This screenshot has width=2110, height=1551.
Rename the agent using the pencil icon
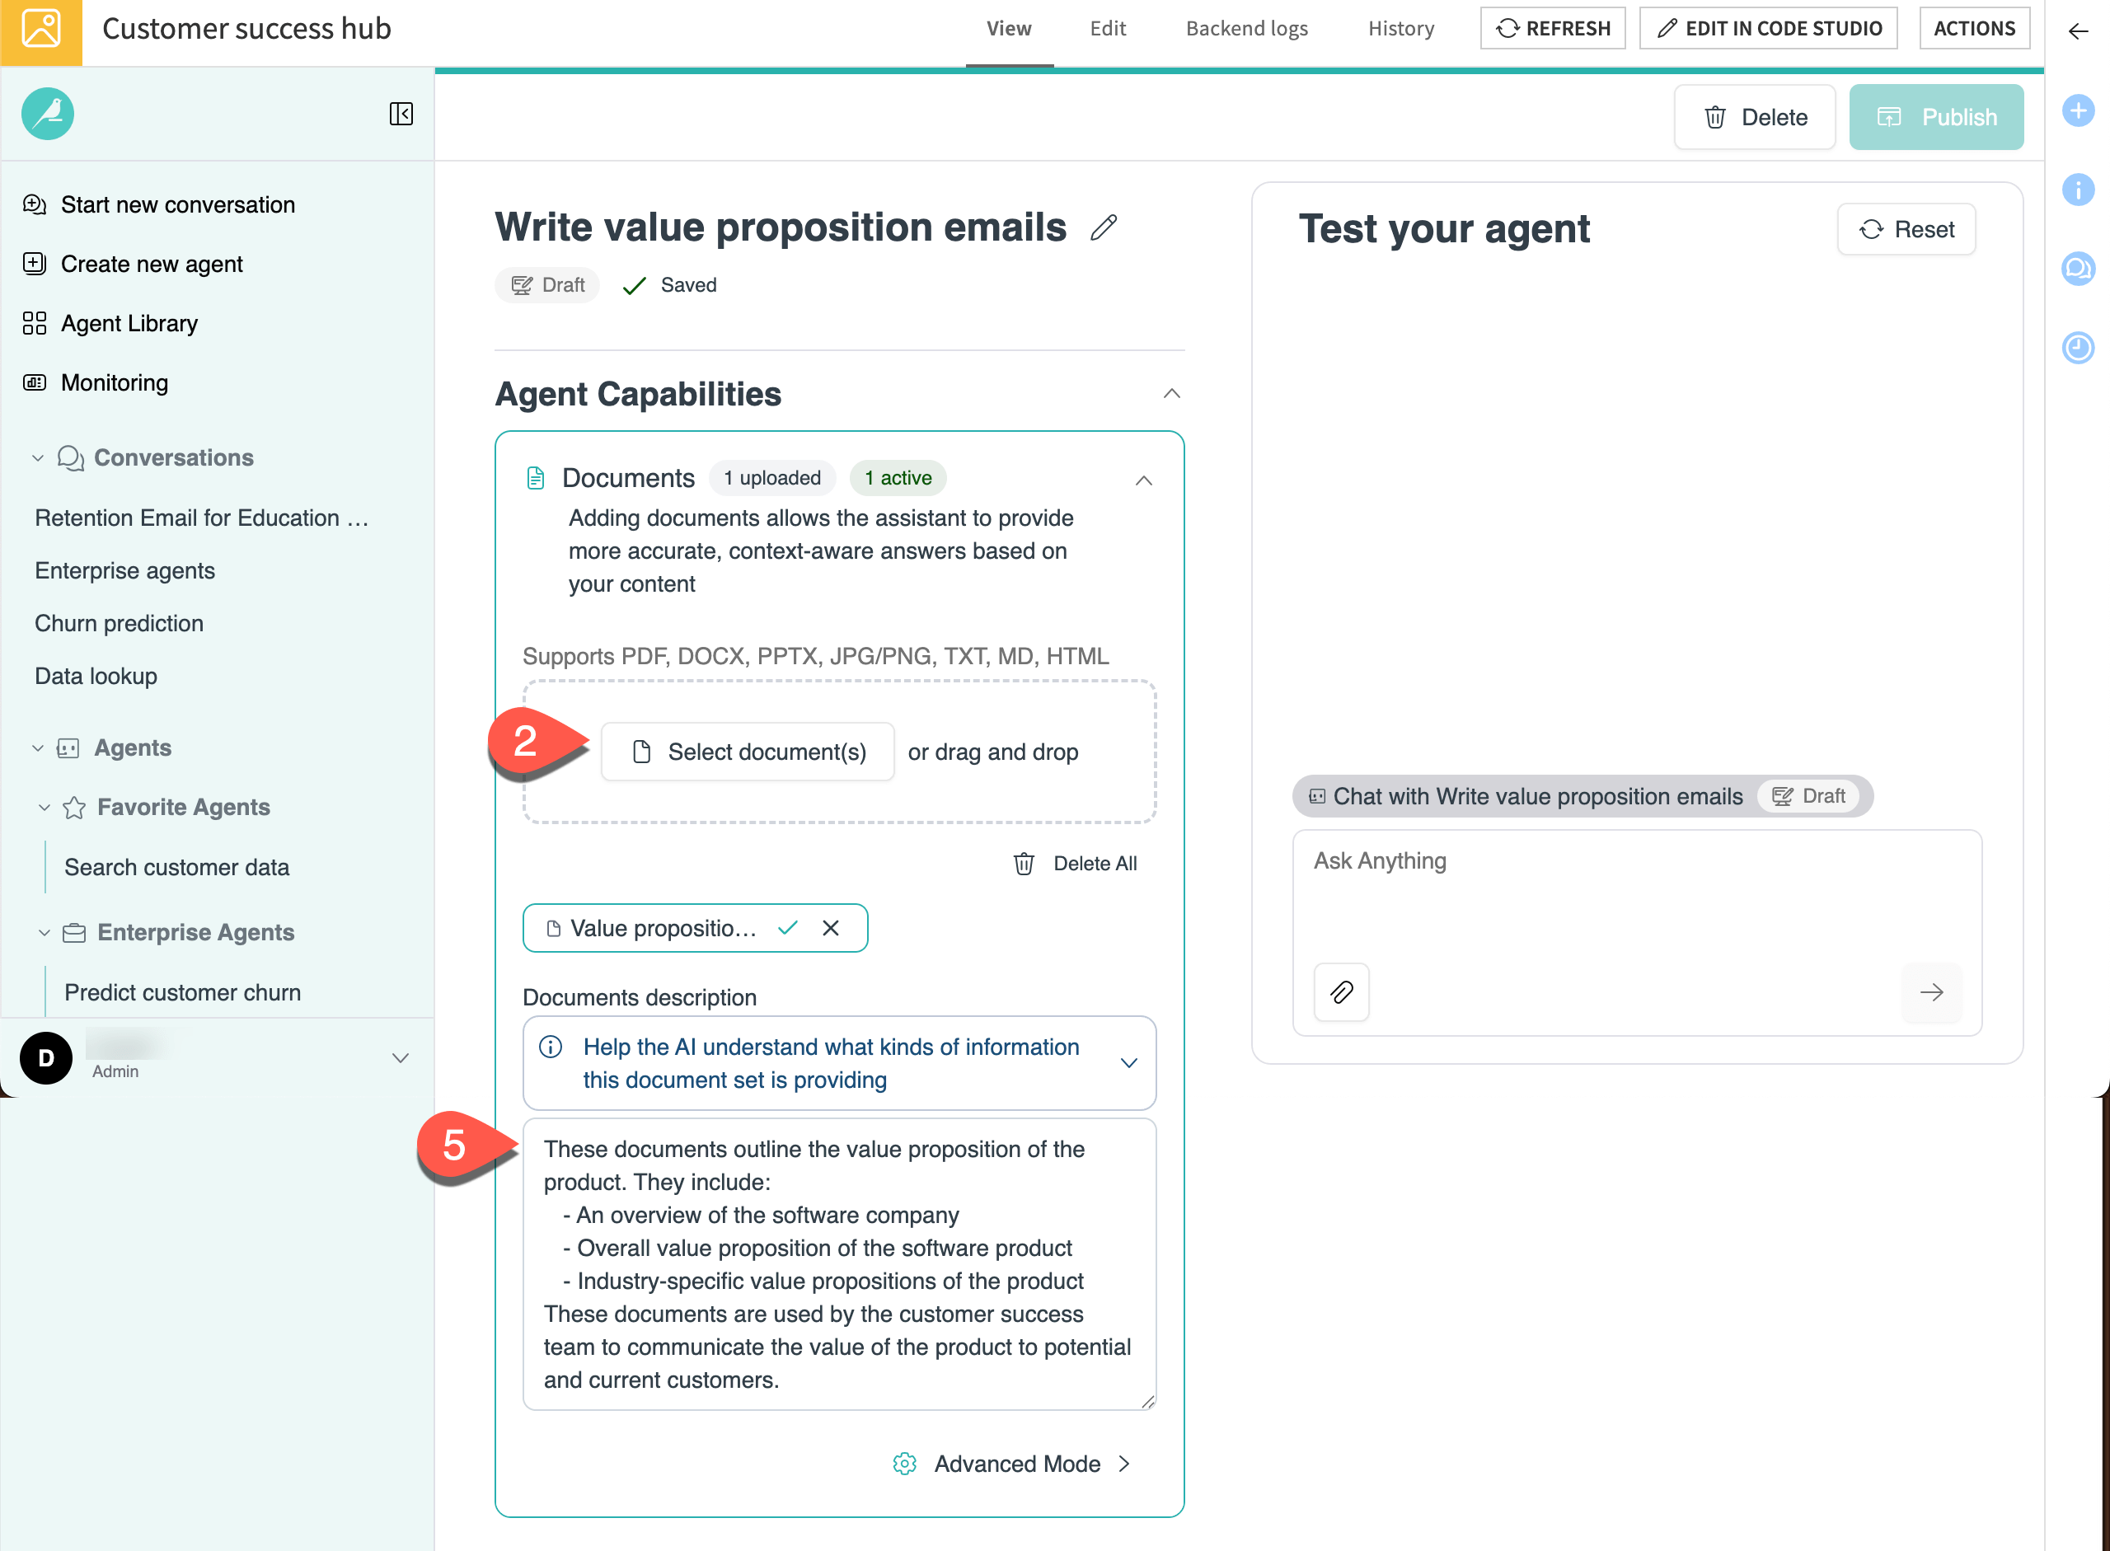pos(1104,227)
